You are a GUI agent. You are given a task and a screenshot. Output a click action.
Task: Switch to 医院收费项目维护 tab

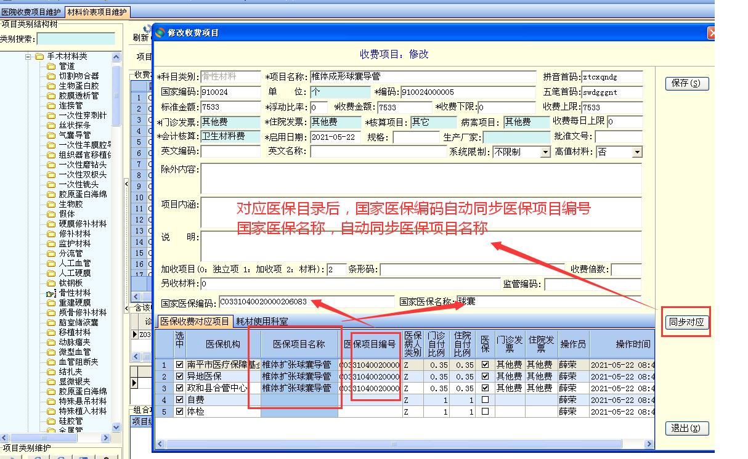click(31, 12)
